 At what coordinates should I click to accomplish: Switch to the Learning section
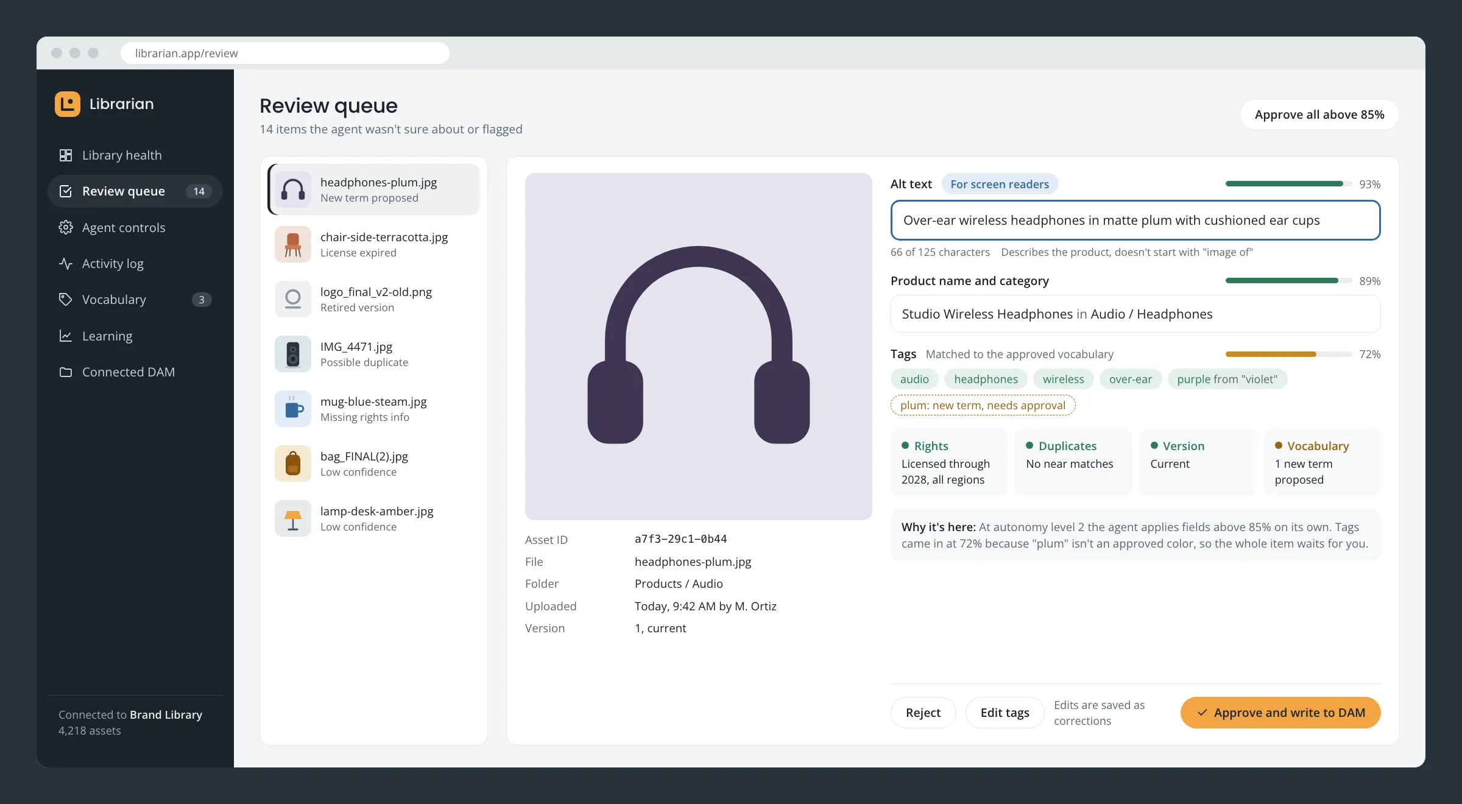pos(135,336)
